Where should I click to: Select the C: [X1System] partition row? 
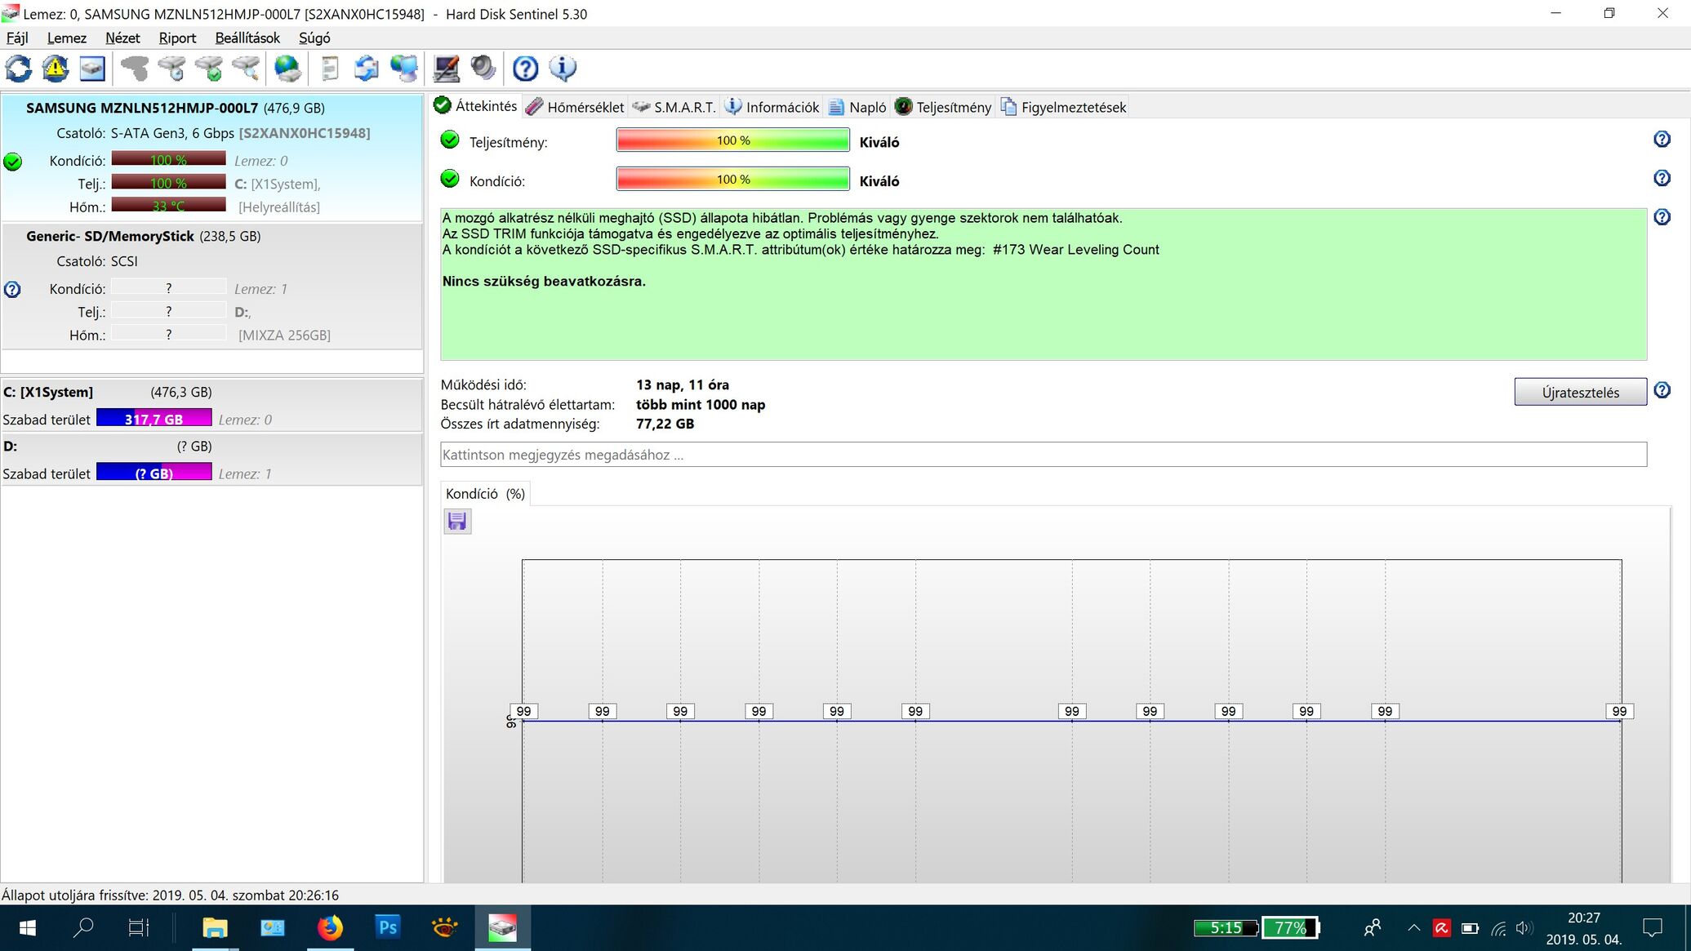point(212,405)
